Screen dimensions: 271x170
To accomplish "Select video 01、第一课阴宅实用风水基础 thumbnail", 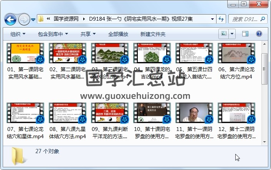I will (x=25, y=53).
